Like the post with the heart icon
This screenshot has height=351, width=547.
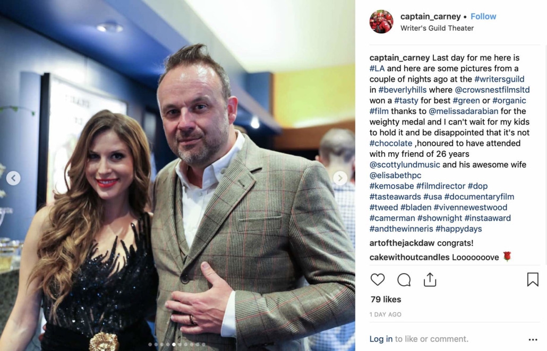[377, 279]
